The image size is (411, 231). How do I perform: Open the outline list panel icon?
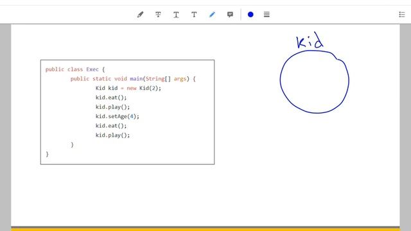402,14
